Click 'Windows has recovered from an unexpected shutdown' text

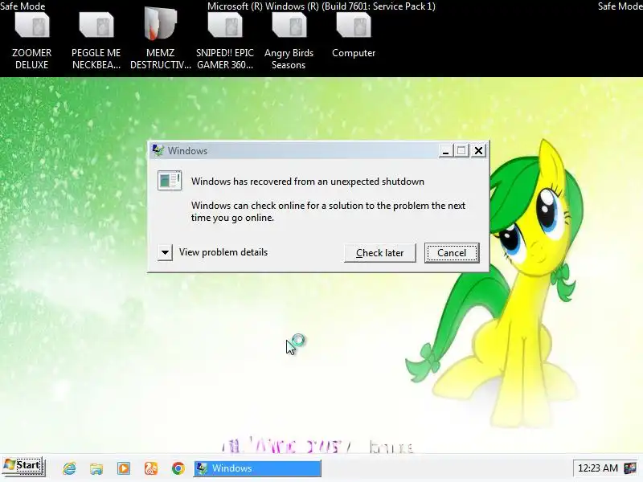(308, 182)
